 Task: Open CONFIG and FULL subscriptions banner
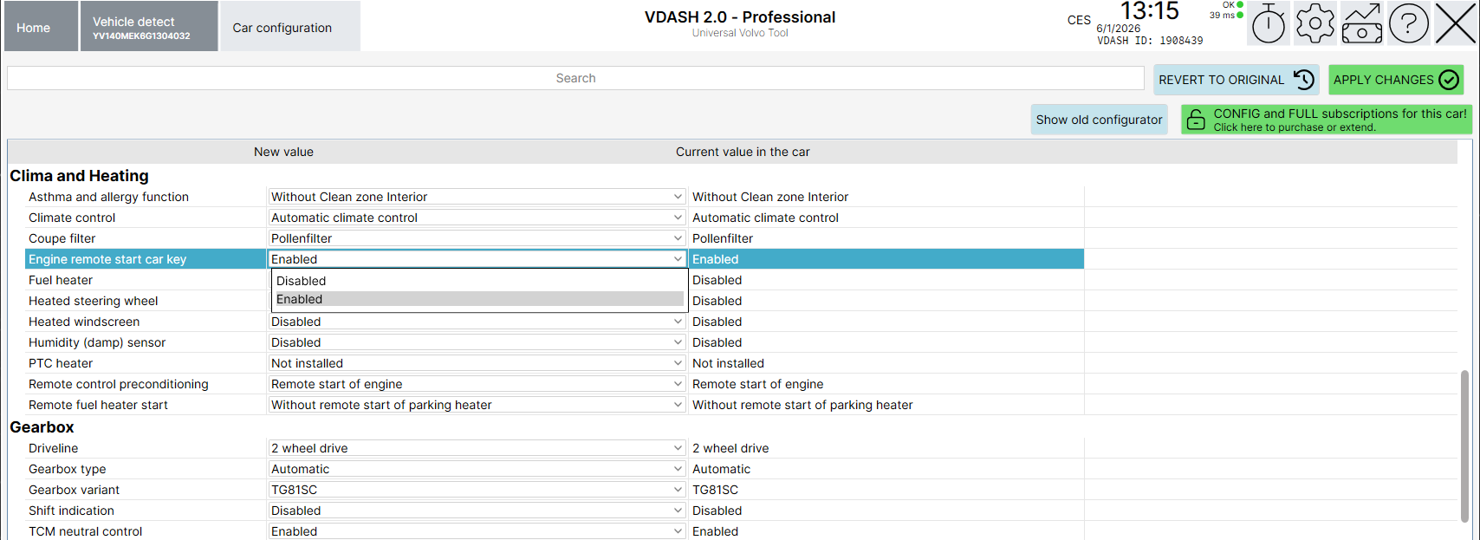[x=1327, y=120]
